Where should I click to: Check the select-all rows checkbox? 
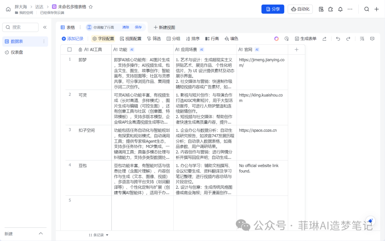pyautogui.click(x=70, y=49)
